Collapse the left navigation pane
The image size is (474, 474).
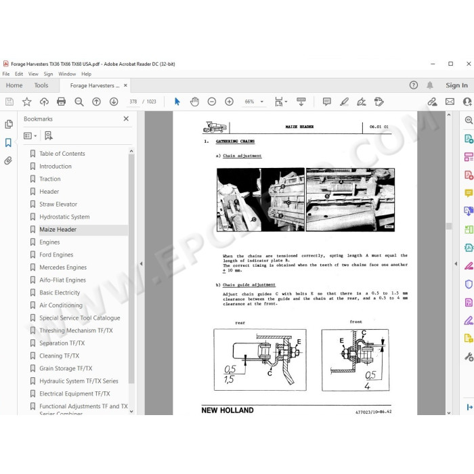tap(141, 263)
